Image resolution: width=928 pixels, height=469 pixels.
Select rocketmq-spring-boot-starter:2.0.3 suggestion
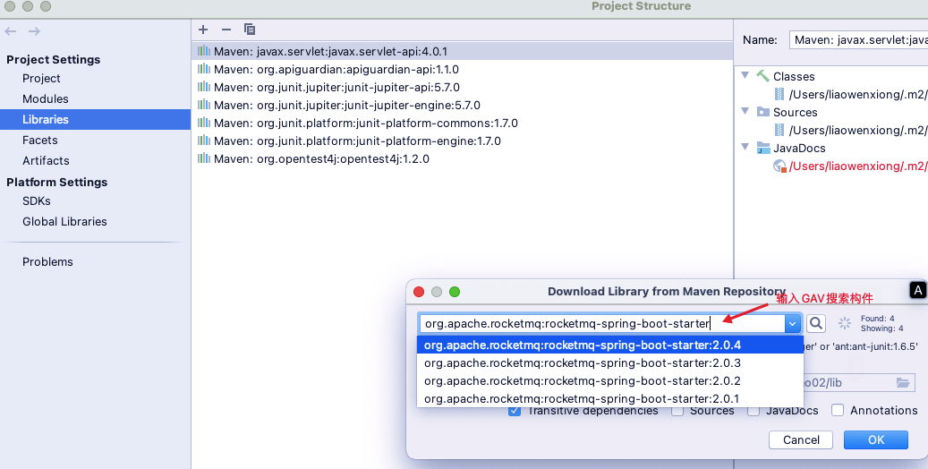pos(610,363)
